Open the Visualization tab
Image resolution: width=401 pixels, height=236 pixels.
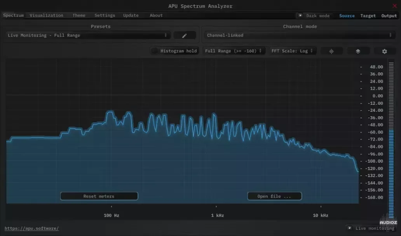[46, 15]
